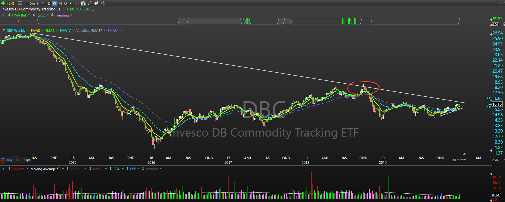505x202 pixels.
Task: Click the reorder arrows beside HMA Bull
Action: coord(10,15)
